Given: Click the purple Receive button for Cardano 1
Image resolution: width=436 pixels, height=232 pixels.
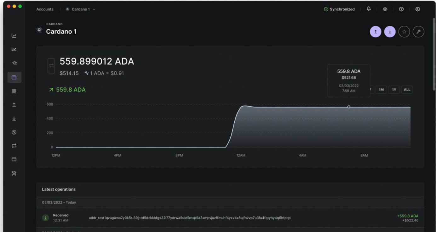Looking at the screenshot, I should pyautogui.click(x=390, y=32).
